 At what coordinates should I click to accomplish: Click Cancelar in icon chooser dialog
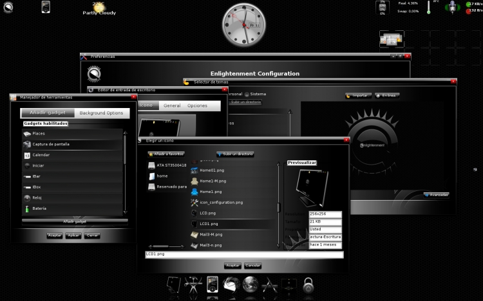click(253, 266)
